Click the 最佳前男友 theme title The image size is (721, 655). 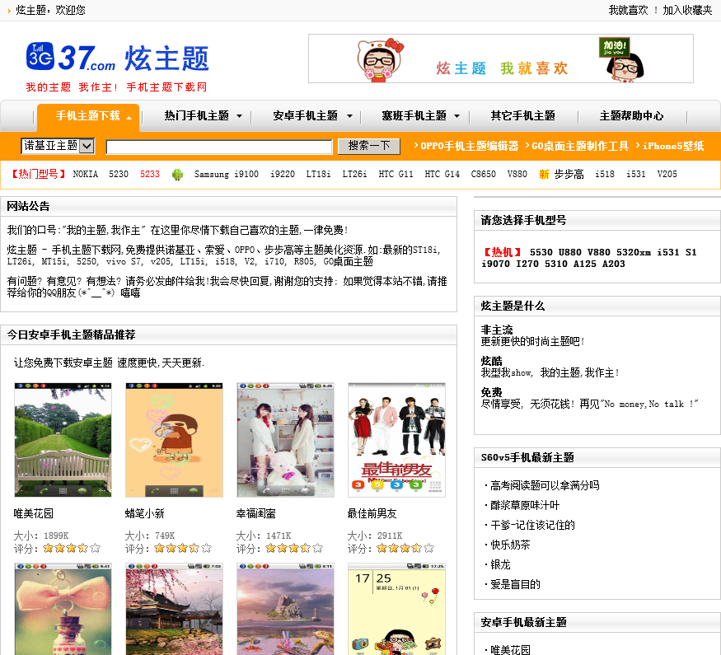pos(372,513)
